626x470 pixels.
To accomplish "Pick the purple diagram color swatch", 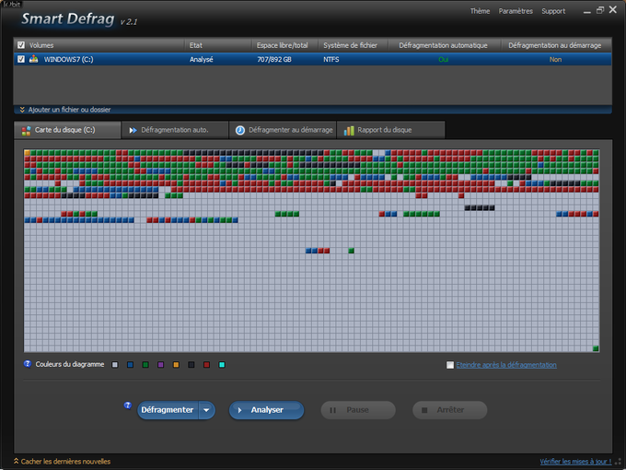I will [160, 365].
